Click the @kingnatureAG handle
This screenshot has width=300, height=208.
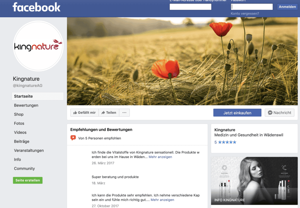[x=28, y=85]
